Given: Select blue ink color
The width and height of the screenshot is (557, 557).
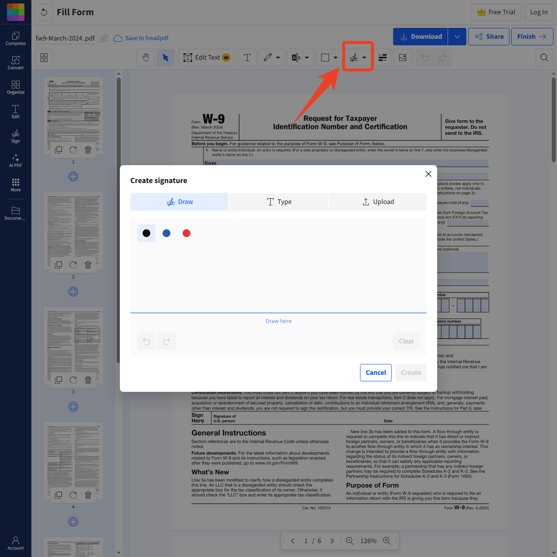Looking at the screenshot, I should coord(166,233).
